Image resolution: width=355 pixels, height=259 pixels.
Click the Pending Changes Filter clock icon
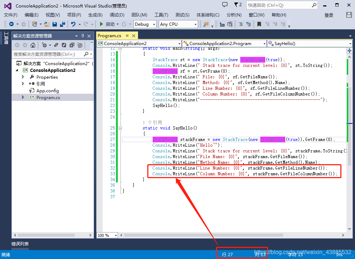(44, 45)
